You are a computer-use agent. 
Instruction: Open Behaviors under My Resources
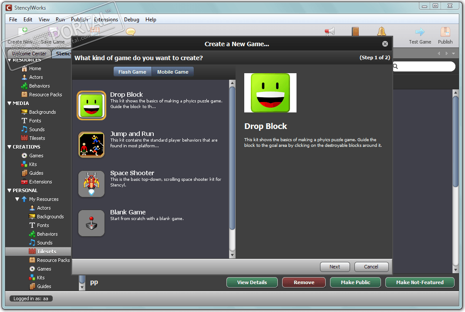tap(47, 234)
